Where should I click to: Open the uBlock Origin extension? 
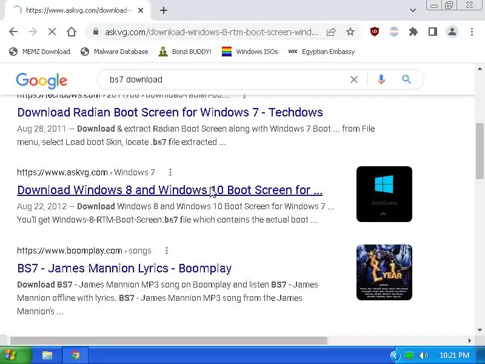tap(375, 32)
